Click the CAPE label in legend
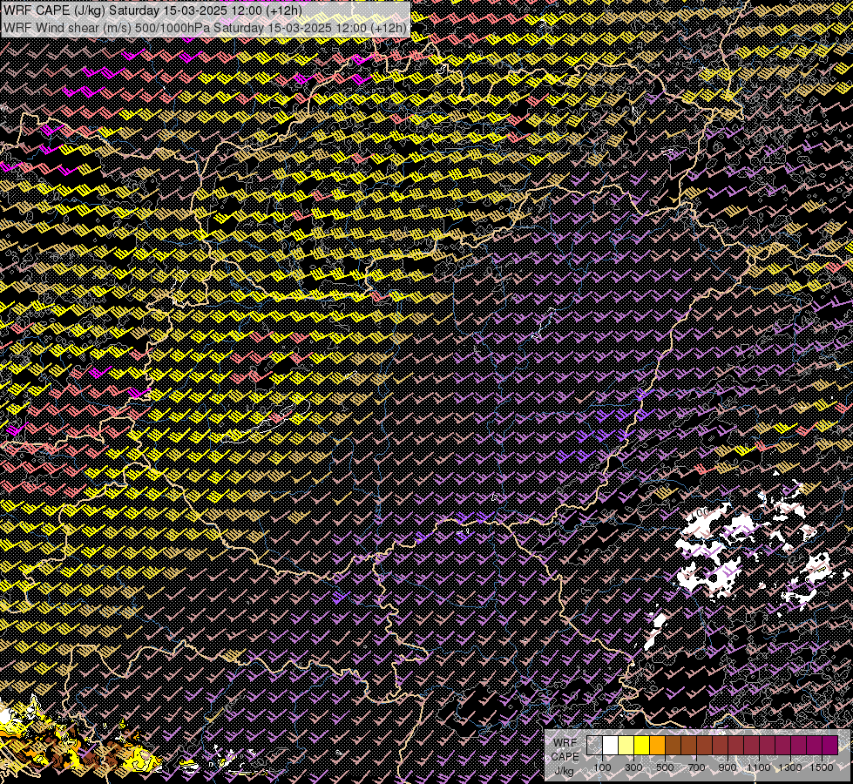 (565, 757)
